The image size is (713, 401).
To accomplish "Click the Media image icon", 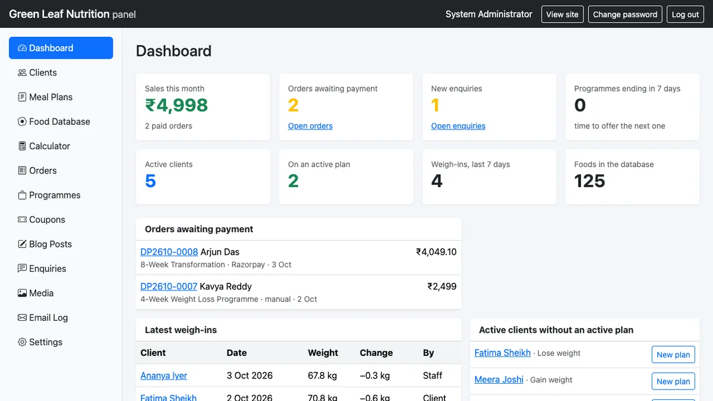I will pos(22,293).
